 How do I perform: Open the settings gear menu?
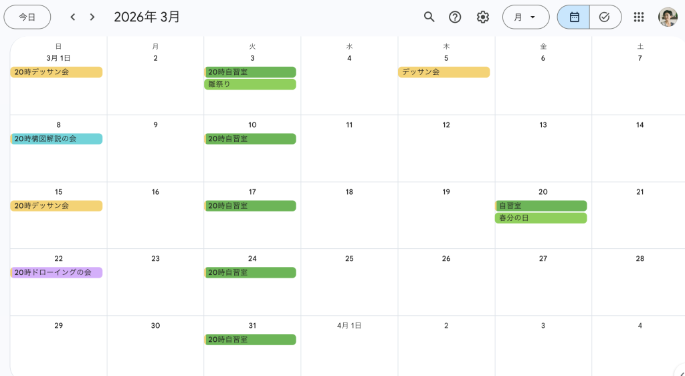[483, 17]
